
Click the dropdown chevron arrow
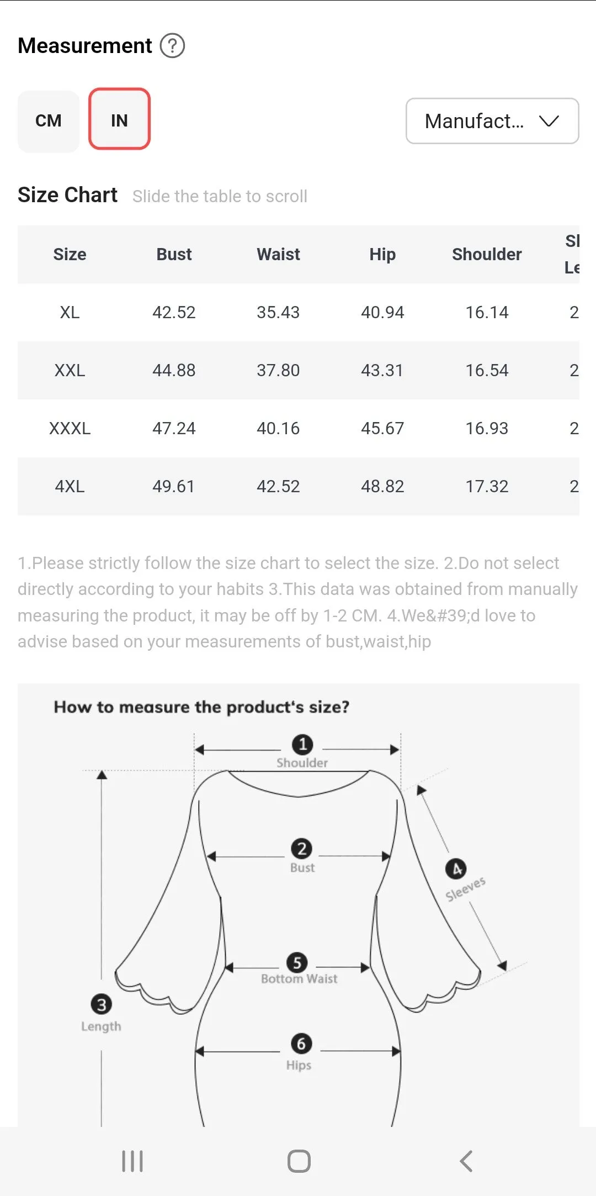point(549,121)
